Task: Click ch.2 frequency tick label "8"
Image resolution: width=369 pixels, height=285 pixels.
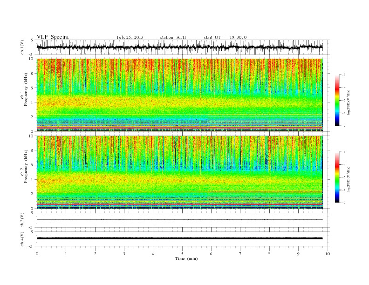Action: pyautogui.click(x=33, y=150)
